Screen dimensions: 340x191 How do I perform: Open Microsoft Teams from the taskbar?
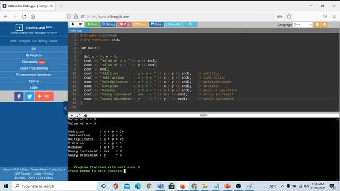point(160,186)
